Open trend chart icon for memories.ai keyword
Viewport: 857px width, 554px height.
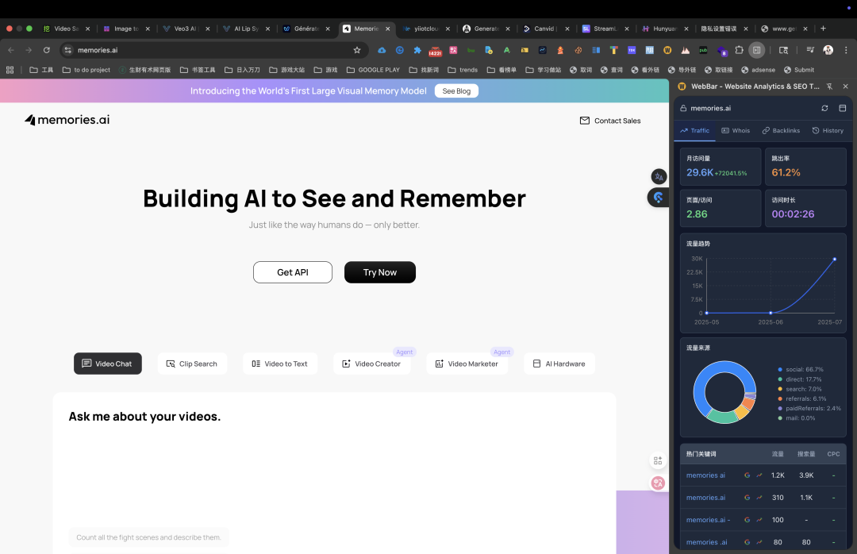pyautogui.click(x=759, y=498)
